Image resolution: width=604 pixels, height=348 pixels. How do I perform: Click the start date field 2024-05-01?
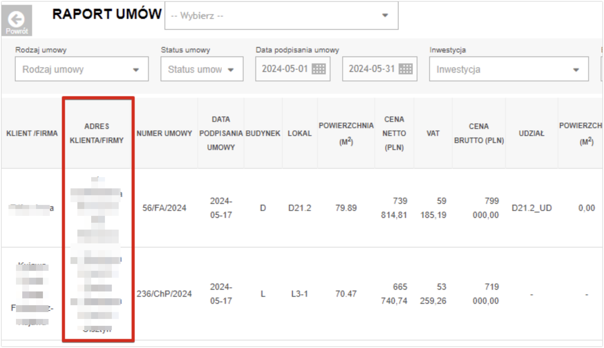pyautogui.click(x=284, y=69)
